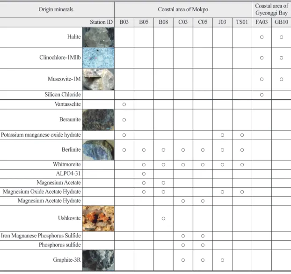
Task: Click 'Coastal area of Mokpo' header
Action: pos(183,9)
